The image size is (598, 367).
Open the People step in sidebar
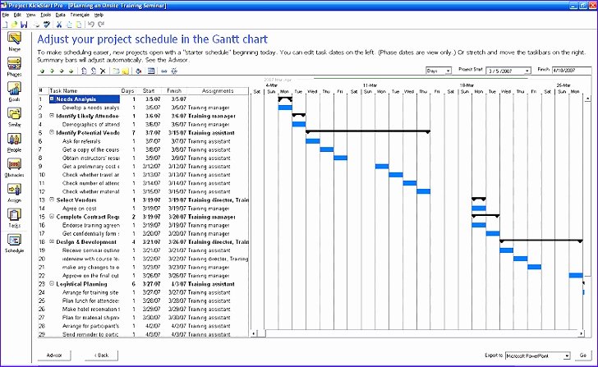point(14,143)
